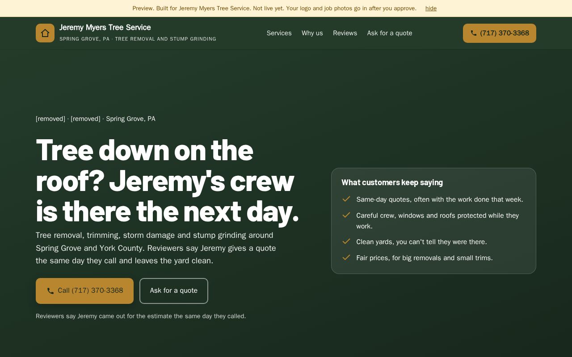572x357 pixels.
Task: Click the "Clean yards, you can't tell" line
Action: pyautogui.click(x=421, y=242)
